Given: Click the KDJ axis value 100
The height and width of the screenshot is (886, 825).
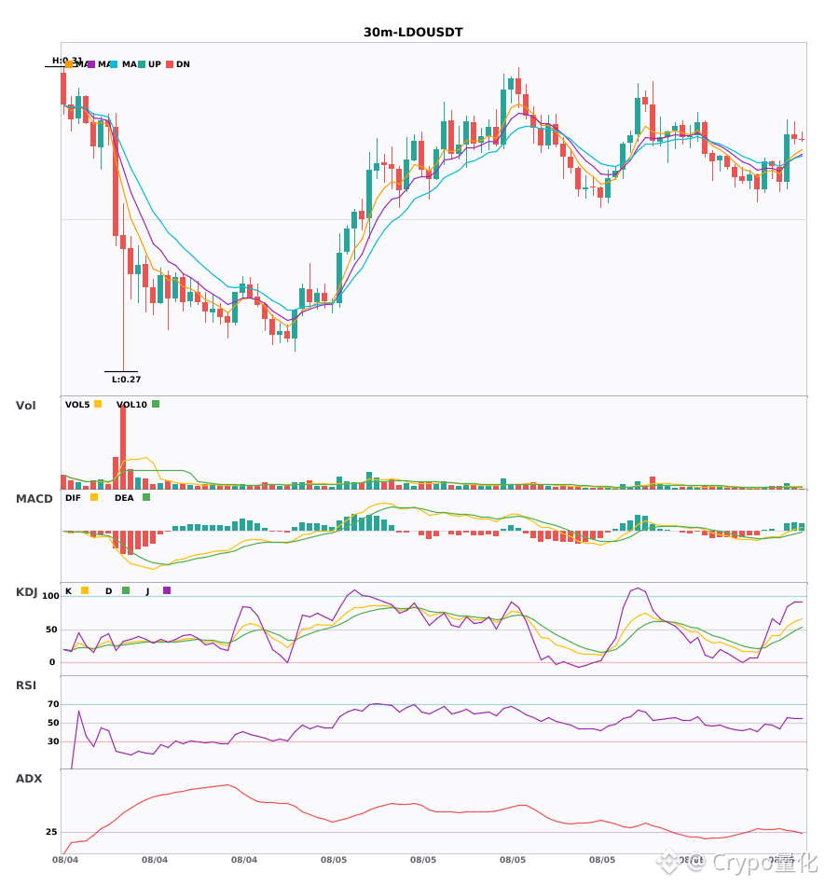Looking at the screenshot, I should click(51, 596).
